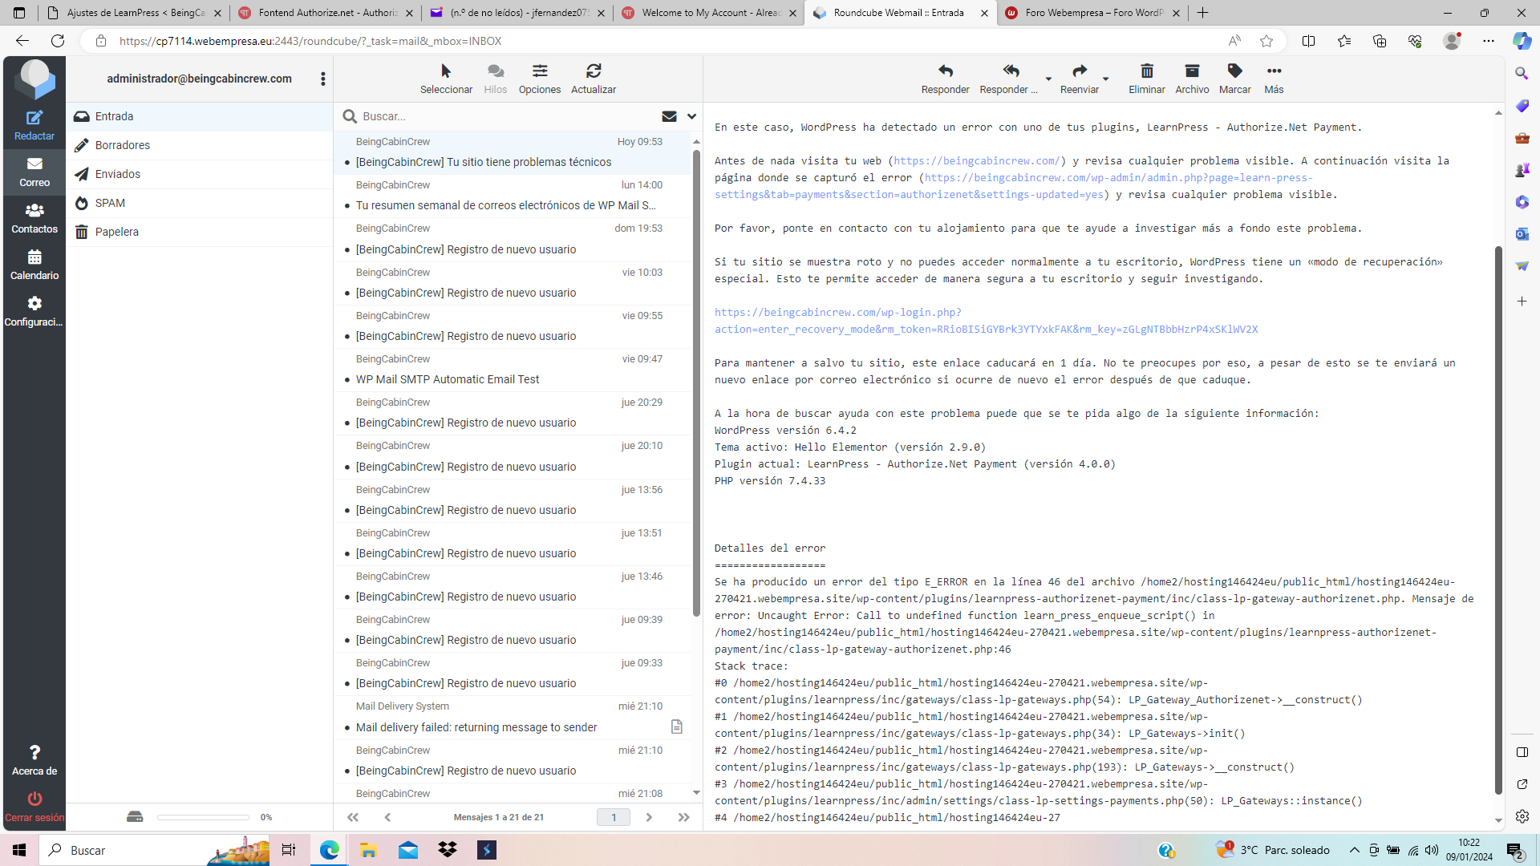
Task: Open the Borradores folder
Action: pos(199,145)
